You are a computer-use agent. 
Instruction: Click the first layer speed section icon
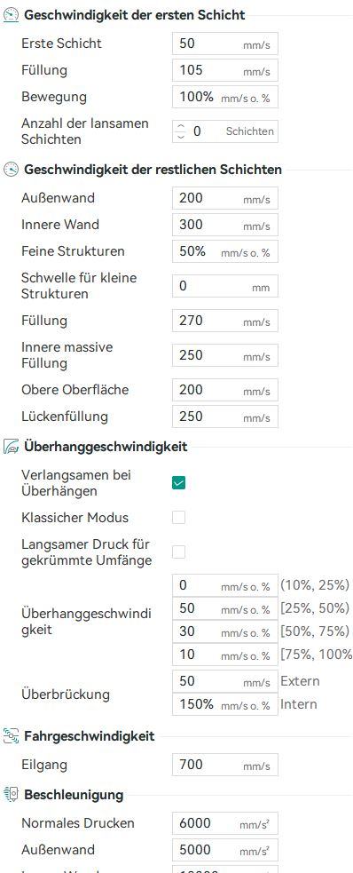point(12,15)
